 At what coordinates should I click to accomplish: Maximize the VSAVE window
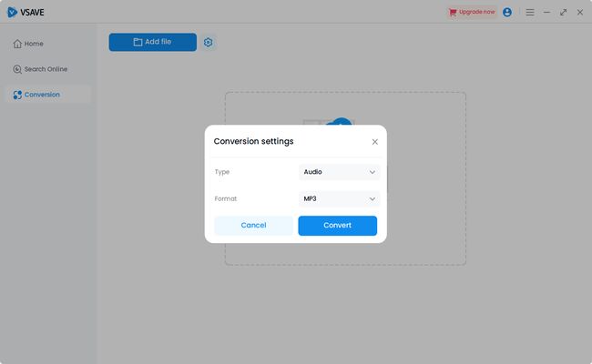click(x=563, y=13)
